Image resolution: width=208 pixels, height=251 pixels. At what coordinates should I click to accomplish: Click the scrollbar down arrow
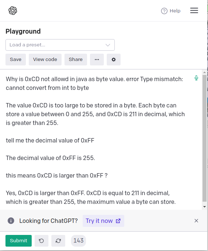pos(204,207)
